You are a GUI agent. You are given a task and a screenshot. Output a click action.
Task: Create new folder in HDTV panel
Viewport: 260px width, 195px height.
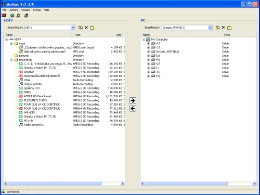coord(92,28)
